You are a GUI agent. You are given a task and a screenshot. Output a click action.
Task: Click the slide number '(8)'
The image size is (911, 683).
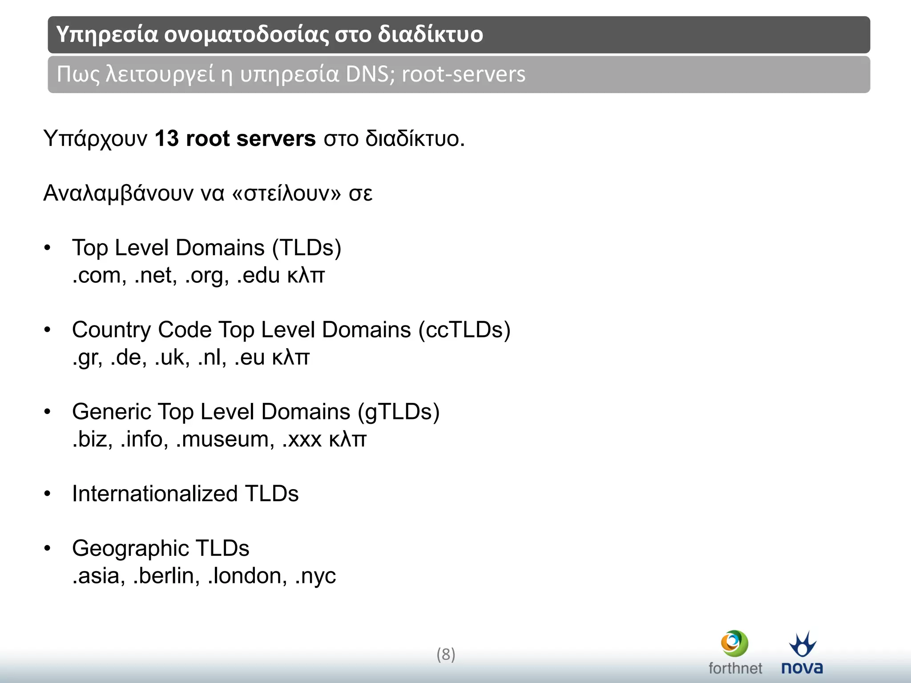click(446, 655)
